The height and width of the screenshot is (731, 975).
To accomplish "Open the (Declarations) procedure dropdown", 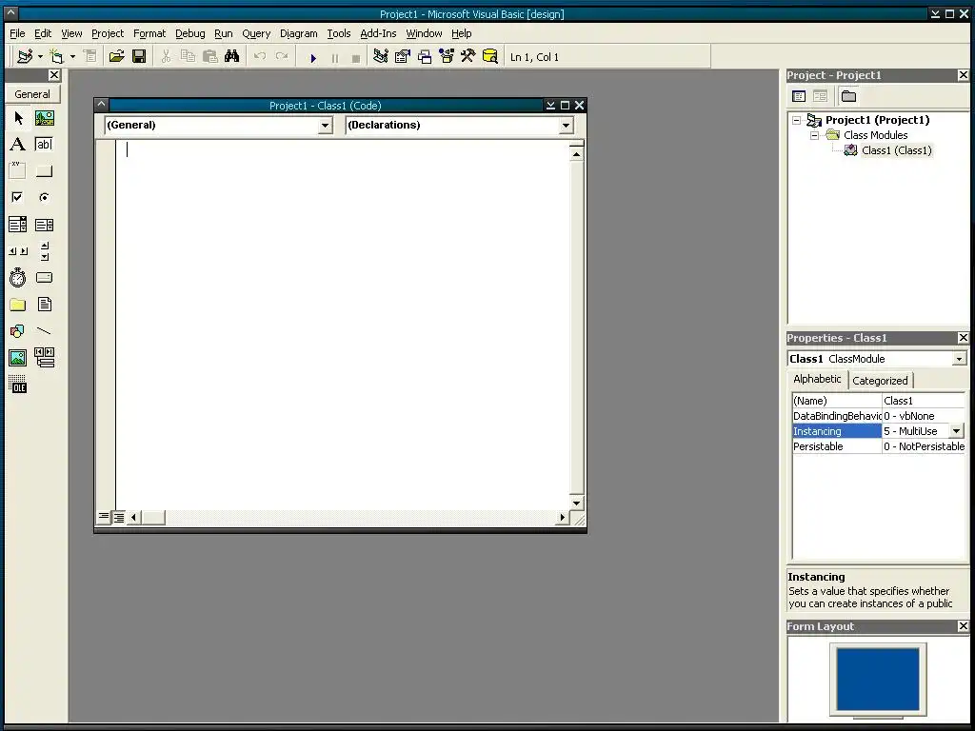I will coord(566,126).
